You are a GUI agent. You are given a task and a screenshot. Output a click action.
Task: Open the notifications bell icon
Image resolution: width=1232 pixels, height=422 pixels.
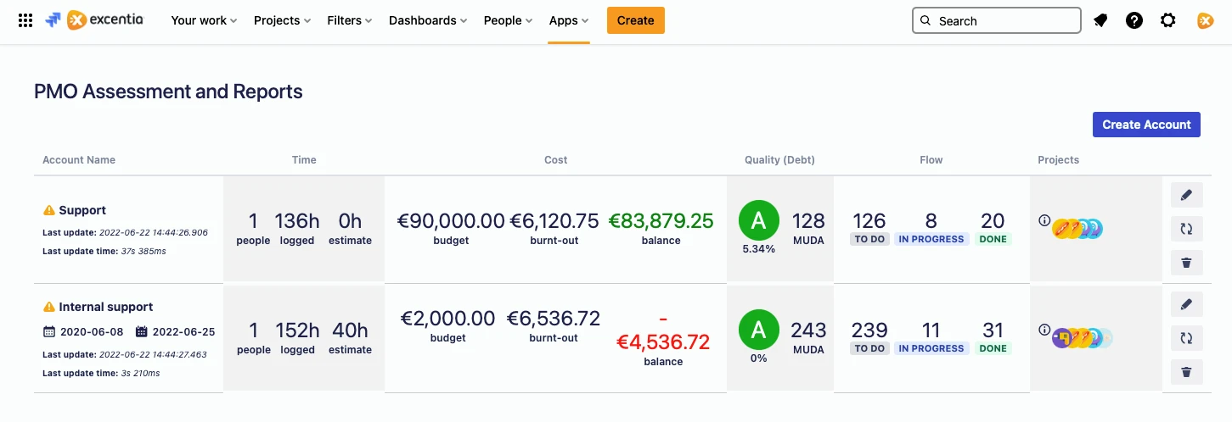click(x=1100, y=20)
